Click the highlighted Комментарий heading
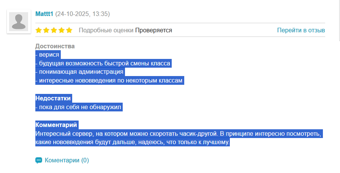Screen dimensions: 340x173 tap(56, 125)
